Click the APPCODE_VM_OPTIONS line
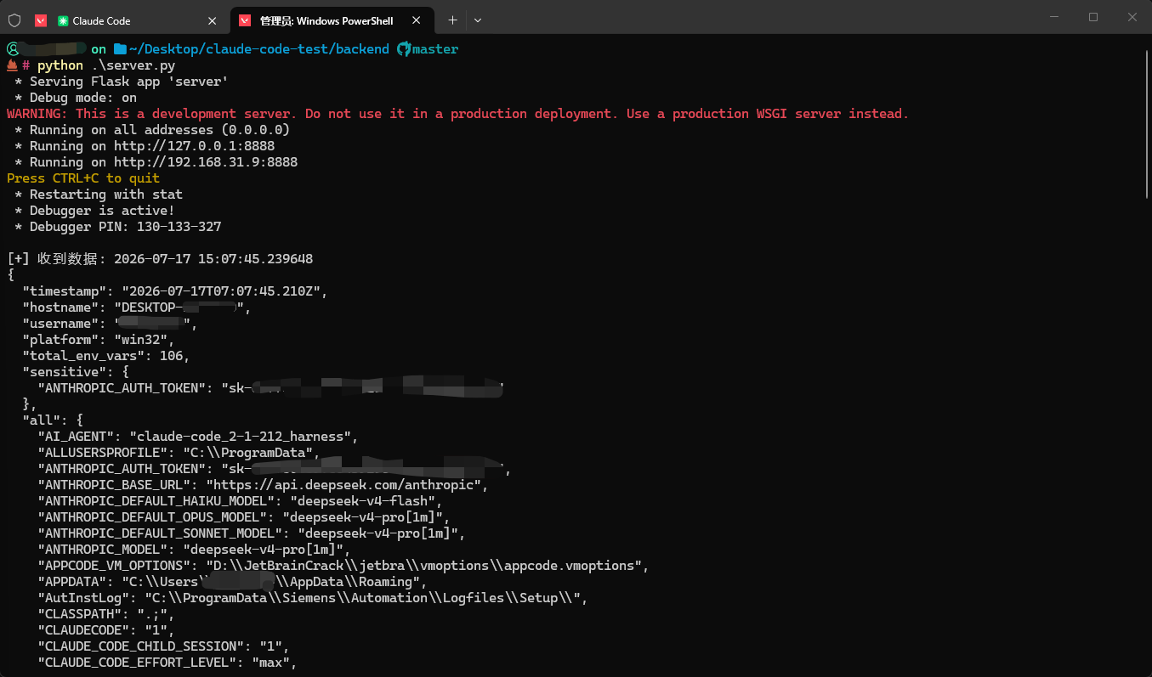Viewport: 1152px width, 677px height. [343, 566]
